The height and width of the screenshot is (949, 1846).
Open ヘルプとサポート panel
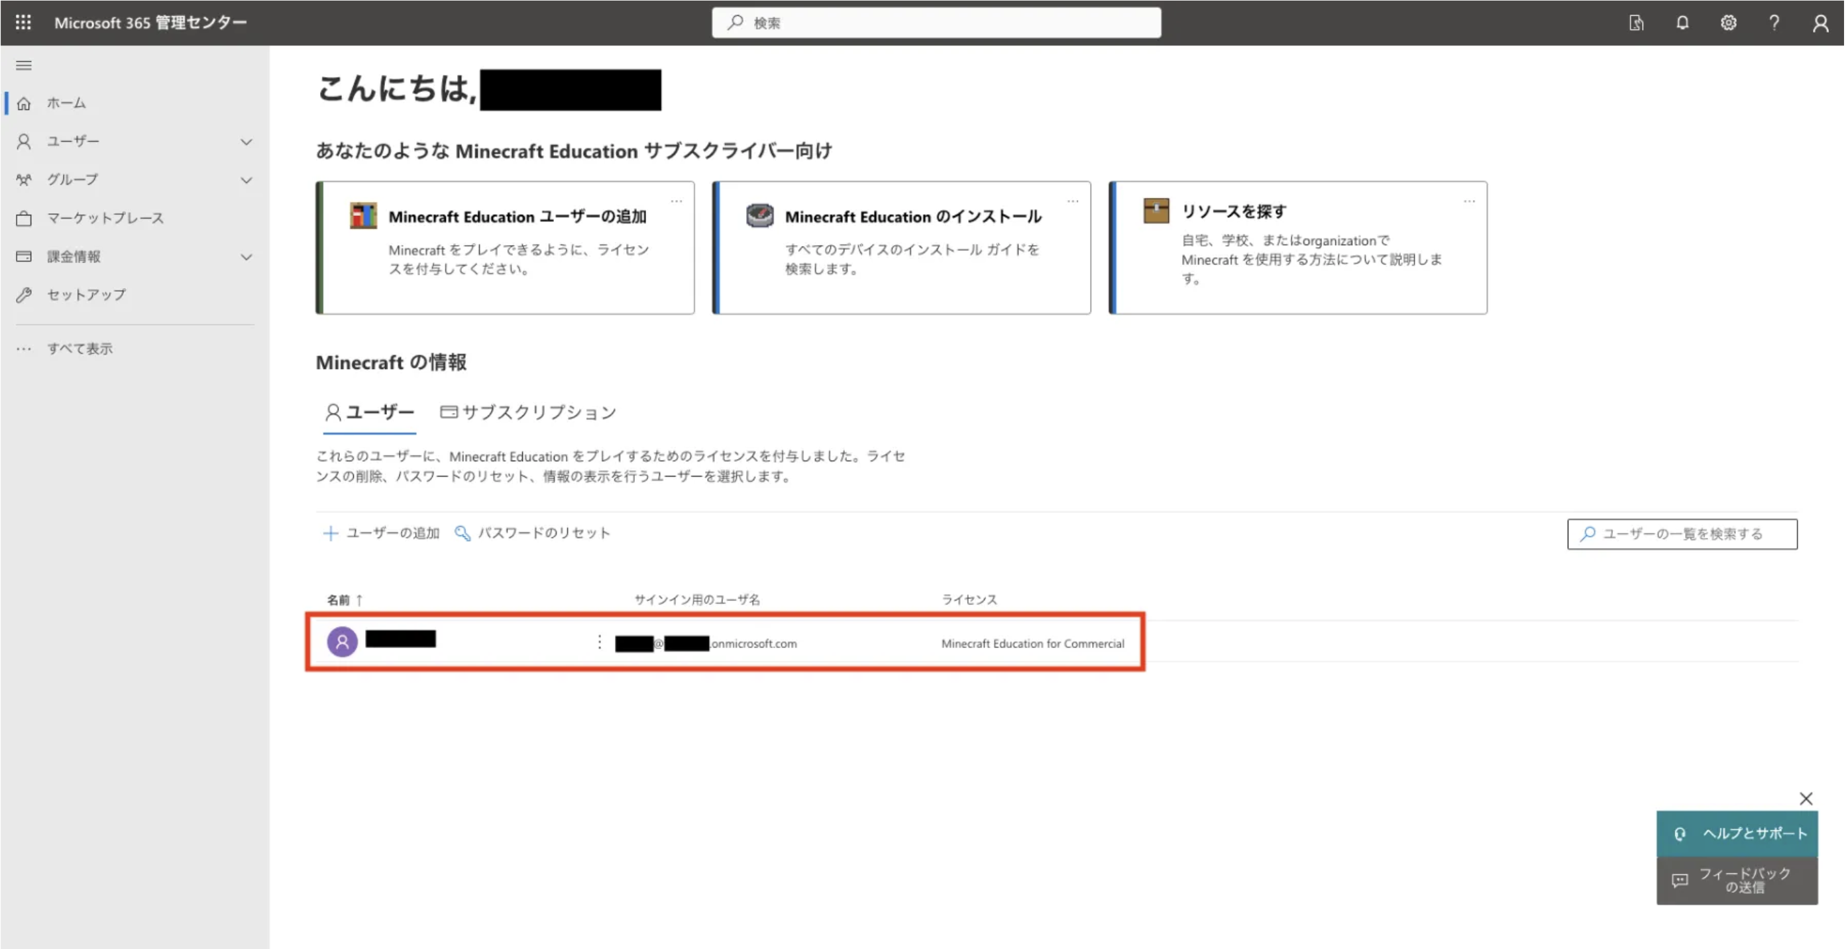[1737, 833]
